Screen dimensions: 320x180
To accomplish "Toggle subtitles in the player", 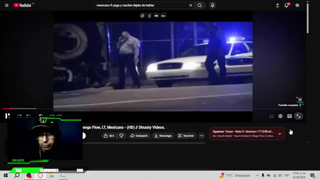I will (x=271, y=116).
